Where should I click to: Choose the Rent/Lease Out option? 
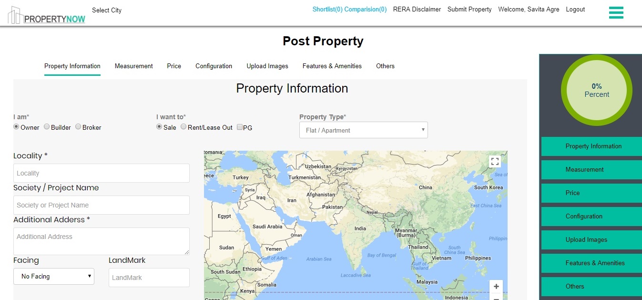[183, 127]
